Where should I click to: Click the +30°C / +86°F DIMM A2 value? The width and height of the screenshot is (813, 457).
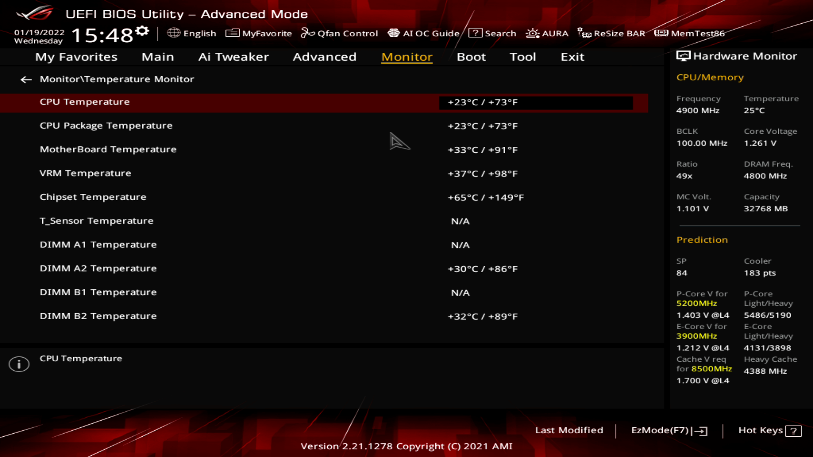pos(483,269)
